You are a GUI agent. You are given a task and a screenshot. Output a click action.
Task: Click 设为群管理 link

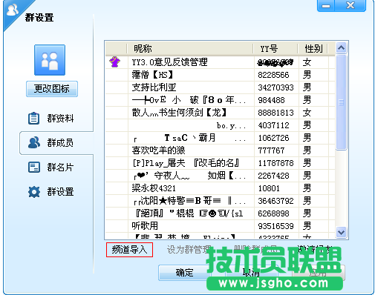coord(189,250)
